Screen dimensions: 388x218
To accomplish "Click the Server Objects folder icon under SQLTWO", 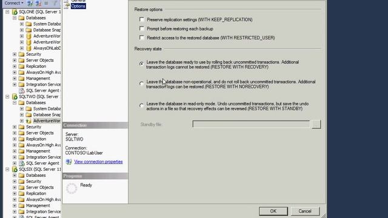I will (22, 133).
